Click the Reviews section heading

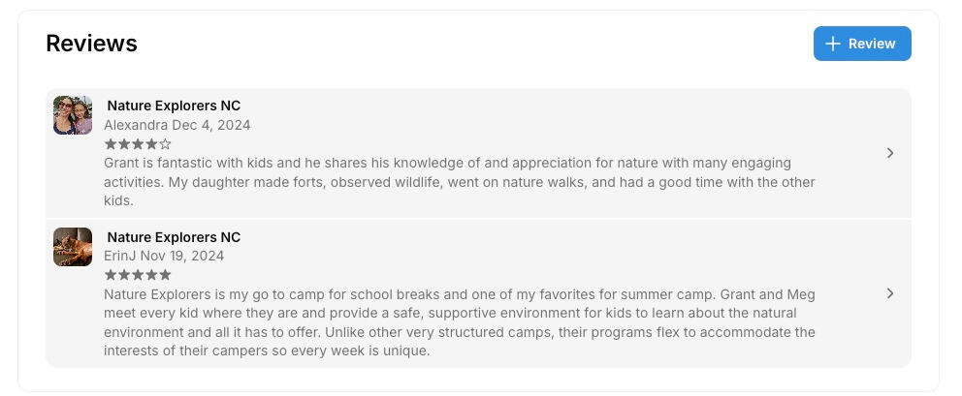(x=91, y=44)
